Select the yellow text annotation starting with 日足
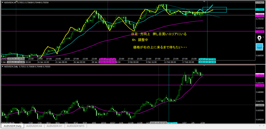The width and height of the screenshot is (266, 129). (x=159, y=34)
